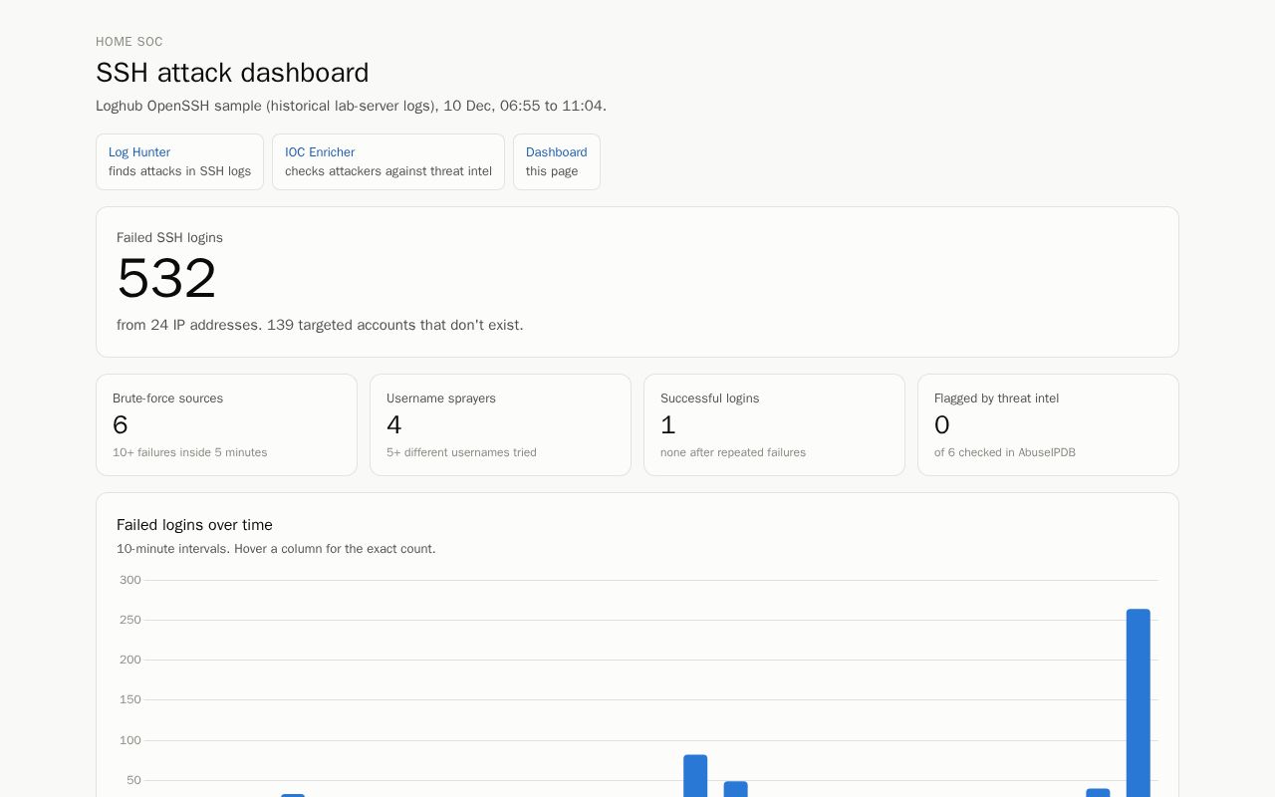Click the 300 y-axis label

click(x=130, y=580)
